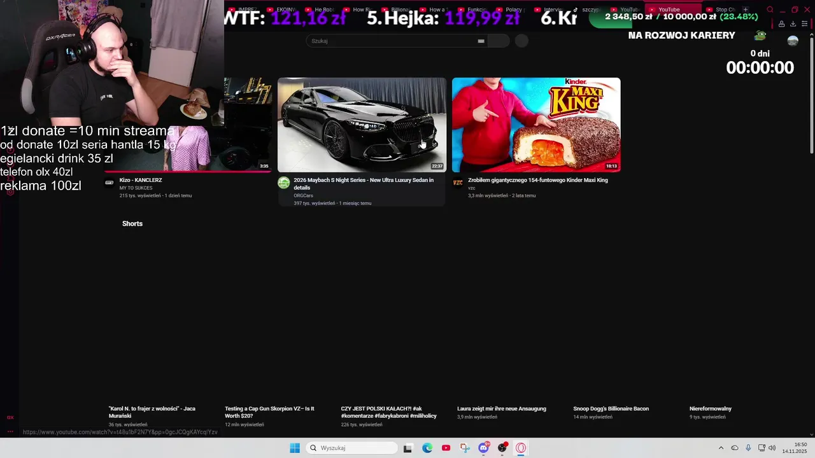Click the YouTube search submit button

click(x=499, y=41)
